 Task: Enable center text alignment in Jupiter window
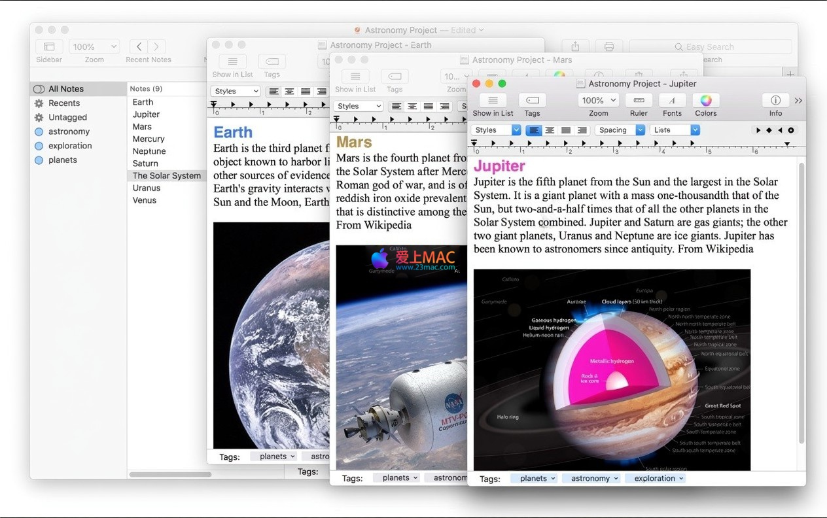coord(550,130)
